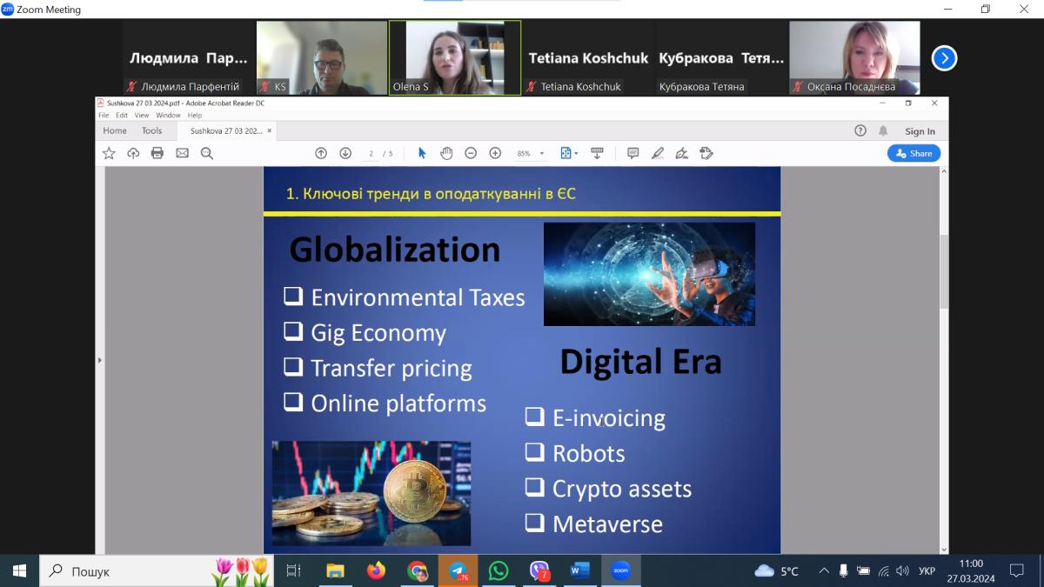Check the Metaverse checkbox on the slide
This screenshot has height=587, width=1044.
(x=534, y=523)
